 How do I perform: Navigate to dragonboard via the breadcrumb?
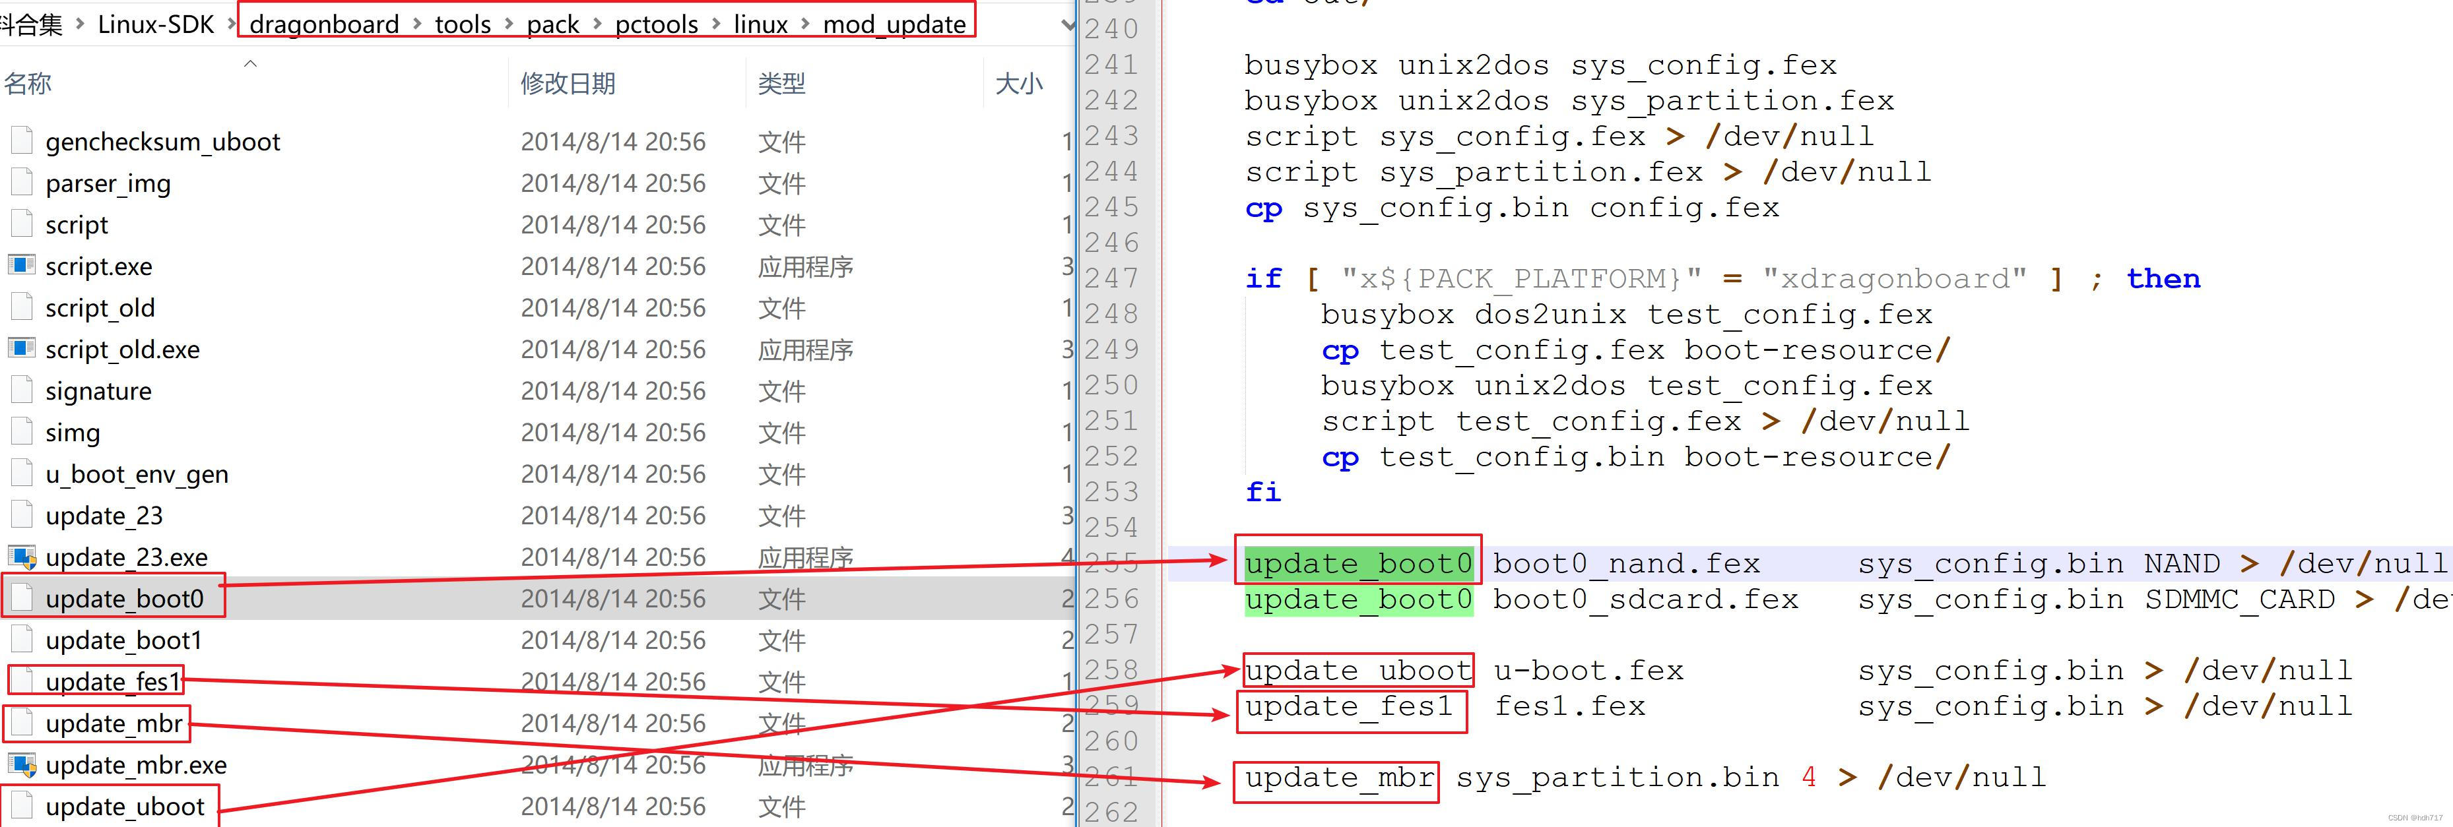[323, 25]
